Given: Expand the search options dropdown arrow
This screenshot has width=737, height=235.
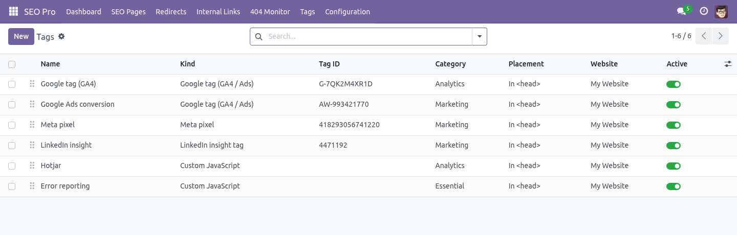Looking at the screenshot, I should pos(480,36).
